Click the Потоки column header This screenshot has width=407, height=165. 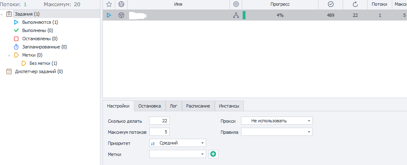tap(380, 4)
